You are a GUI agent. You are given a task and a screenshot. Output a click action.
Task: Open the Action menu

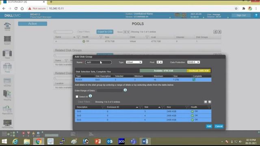coord(32,24)
